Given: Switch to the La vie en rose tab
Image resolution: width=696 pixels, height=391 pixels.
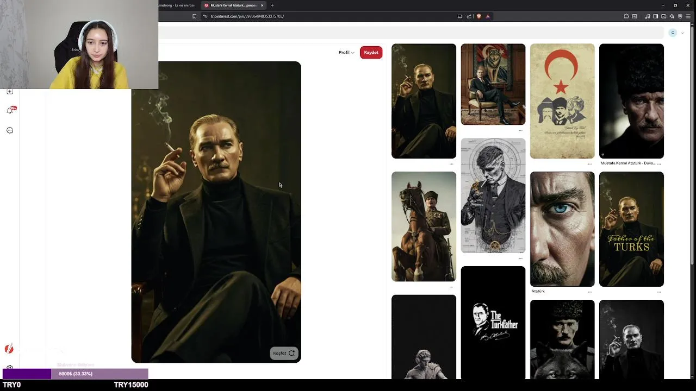Looking at the screenshot, I should click(177, 5).
